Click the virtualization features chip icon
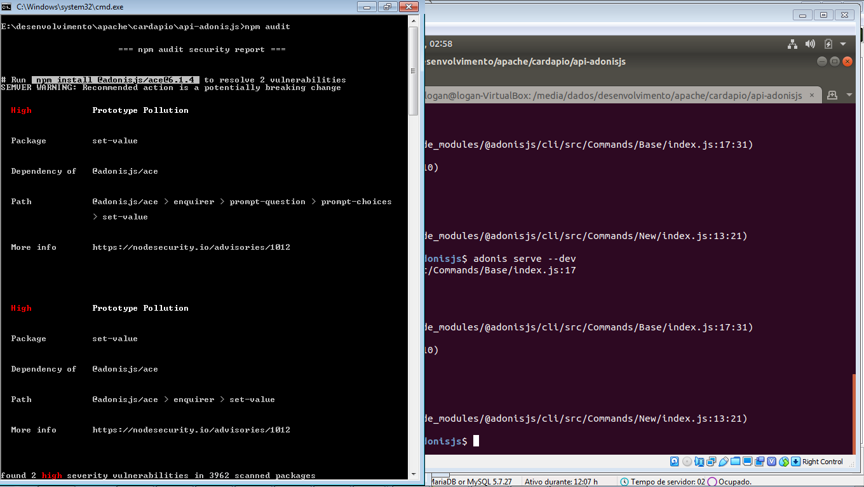 770,461
